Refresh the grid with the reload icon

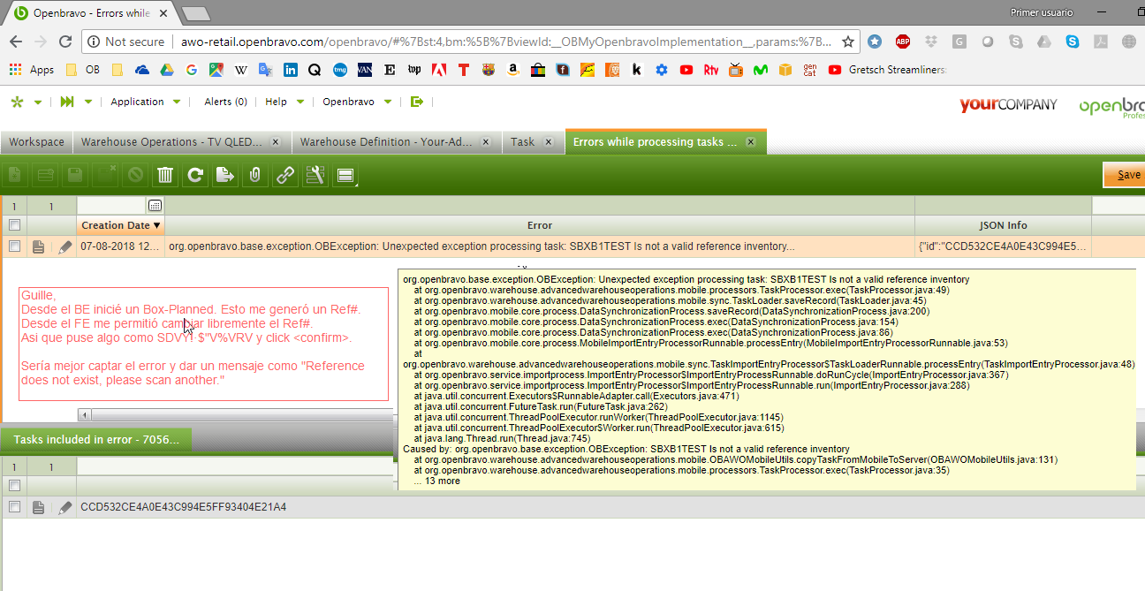point(195,175)
